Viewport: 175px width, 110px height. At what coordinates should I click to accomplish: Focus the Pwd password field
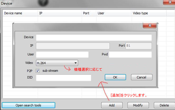pyautogui.click(x=130, y=54)
